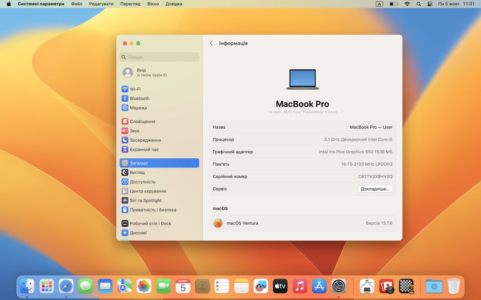Open Siri та Spotlight settings
This screenshot has height=300, width=481.
click(159, 200)
